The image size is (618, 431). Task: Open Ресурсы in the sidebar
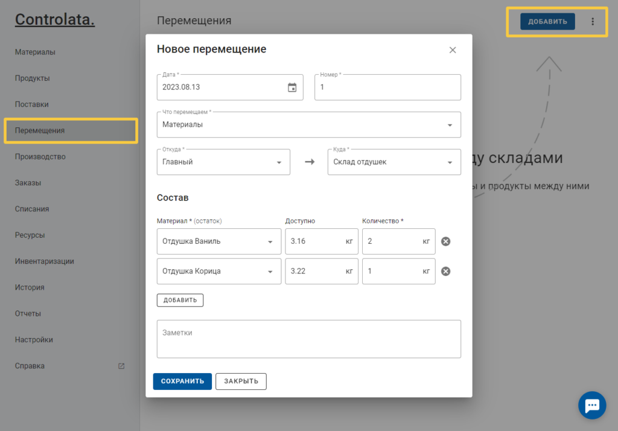30,235
